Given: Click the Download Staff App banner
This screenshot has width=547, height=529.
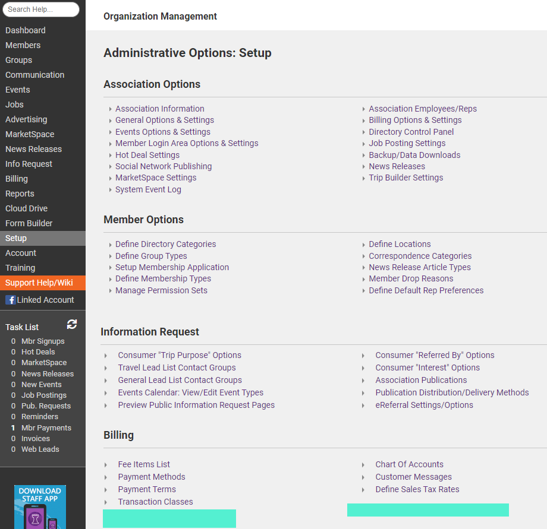Looking at the screenshot, I should pos(40,506).
